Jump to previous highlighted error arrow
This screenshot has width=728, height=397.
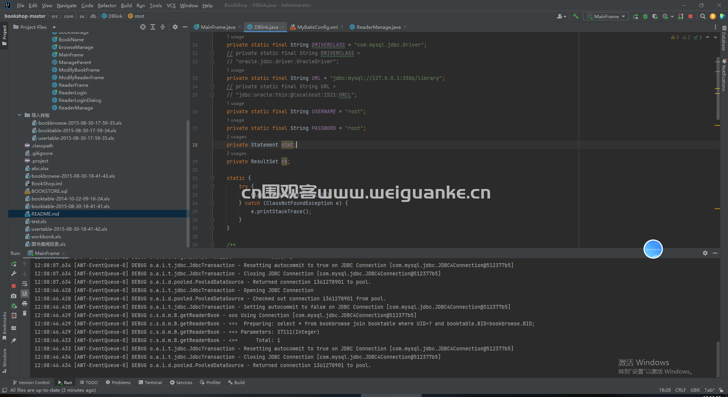click(x=708, y=37)
